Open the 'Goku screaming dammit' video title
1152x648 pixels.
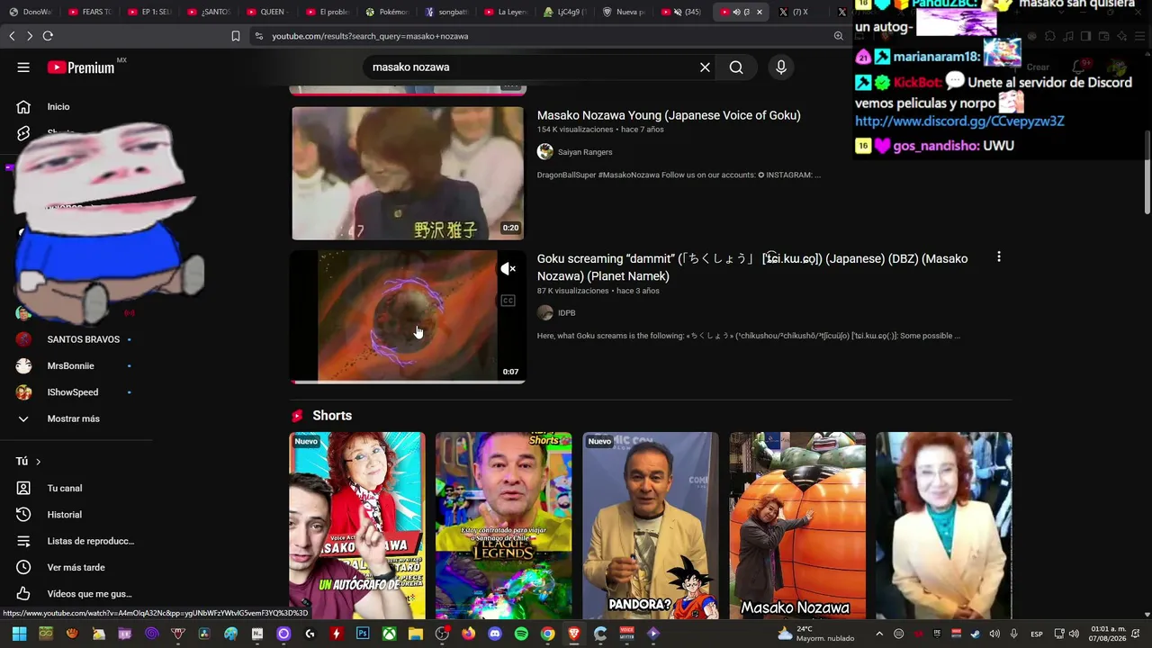pos(752,267)
